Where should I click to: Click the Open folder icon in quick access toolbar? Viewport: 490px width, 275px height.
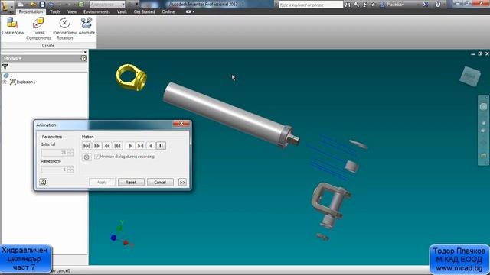pos(33,5)
